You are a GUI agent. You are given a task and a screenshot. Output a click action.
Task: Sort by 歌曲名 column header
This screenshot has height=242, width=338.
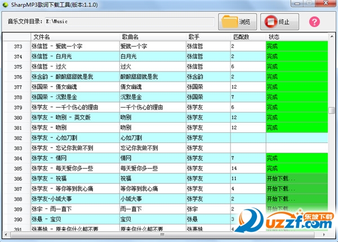153,37
